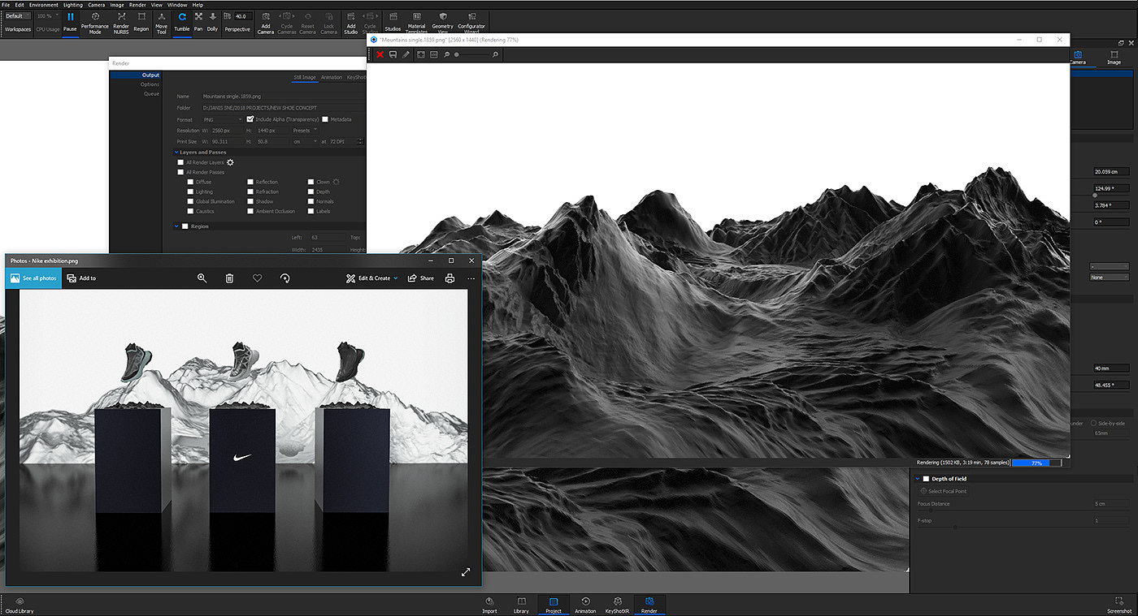
Task: Enable the Metadata checkbox
Action: coord(325,119)
